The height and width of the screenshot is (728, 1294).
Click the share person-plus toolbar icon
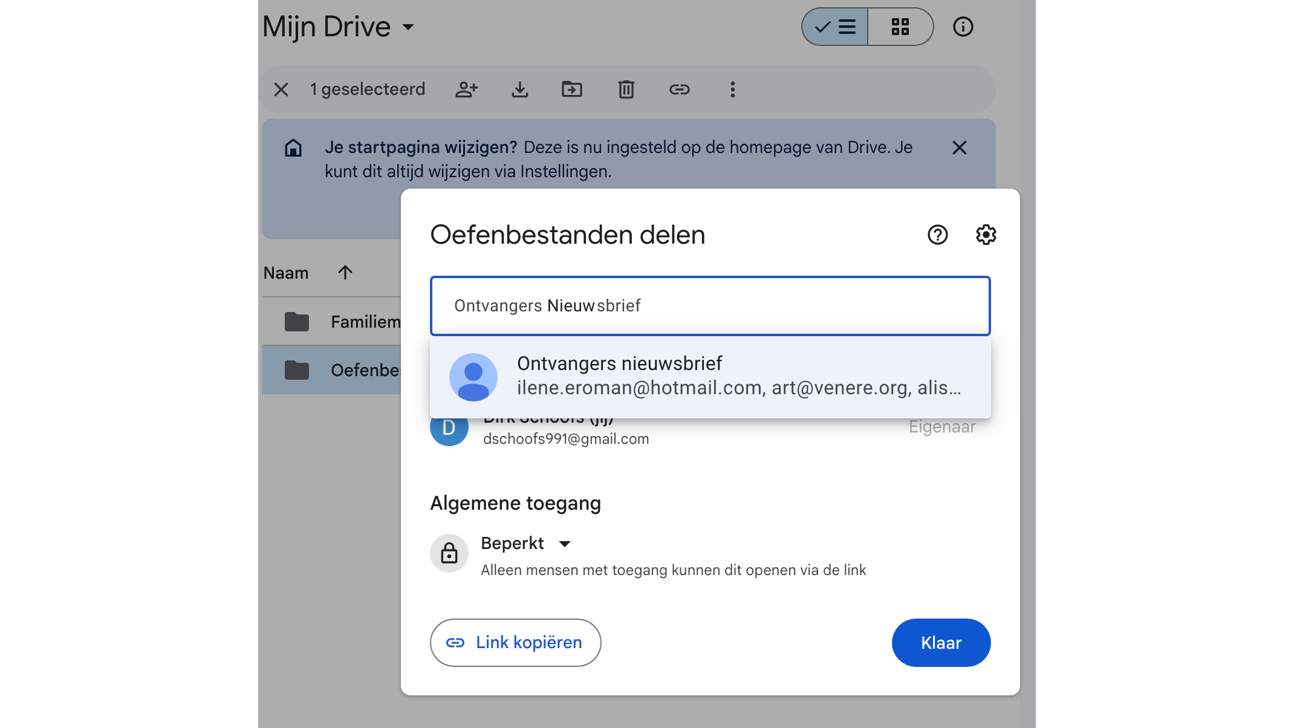466,89
